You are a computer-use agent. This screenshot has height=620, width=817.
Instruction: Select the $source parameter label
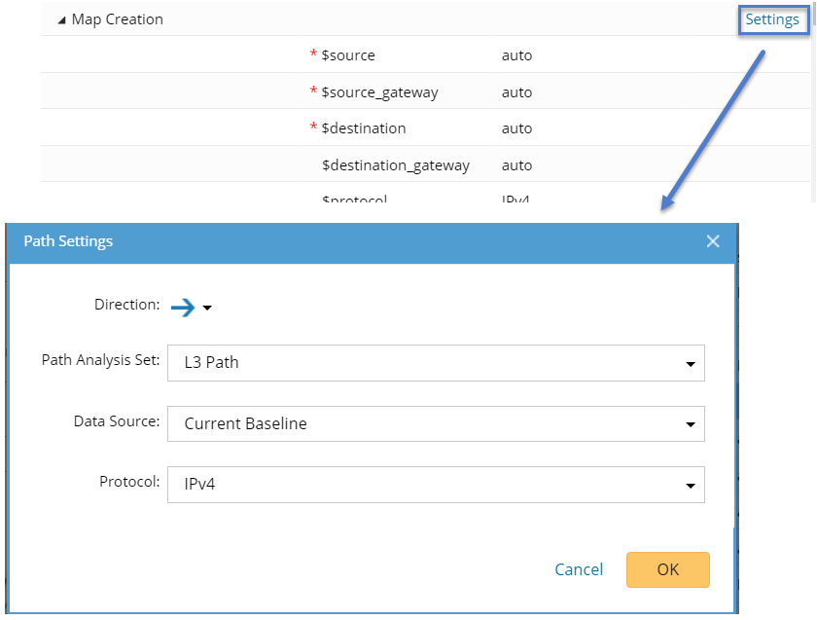click(347, 55)
